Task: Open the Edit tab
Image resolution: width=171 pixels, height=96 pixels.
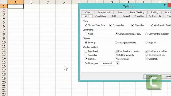Action: (114, 16)
